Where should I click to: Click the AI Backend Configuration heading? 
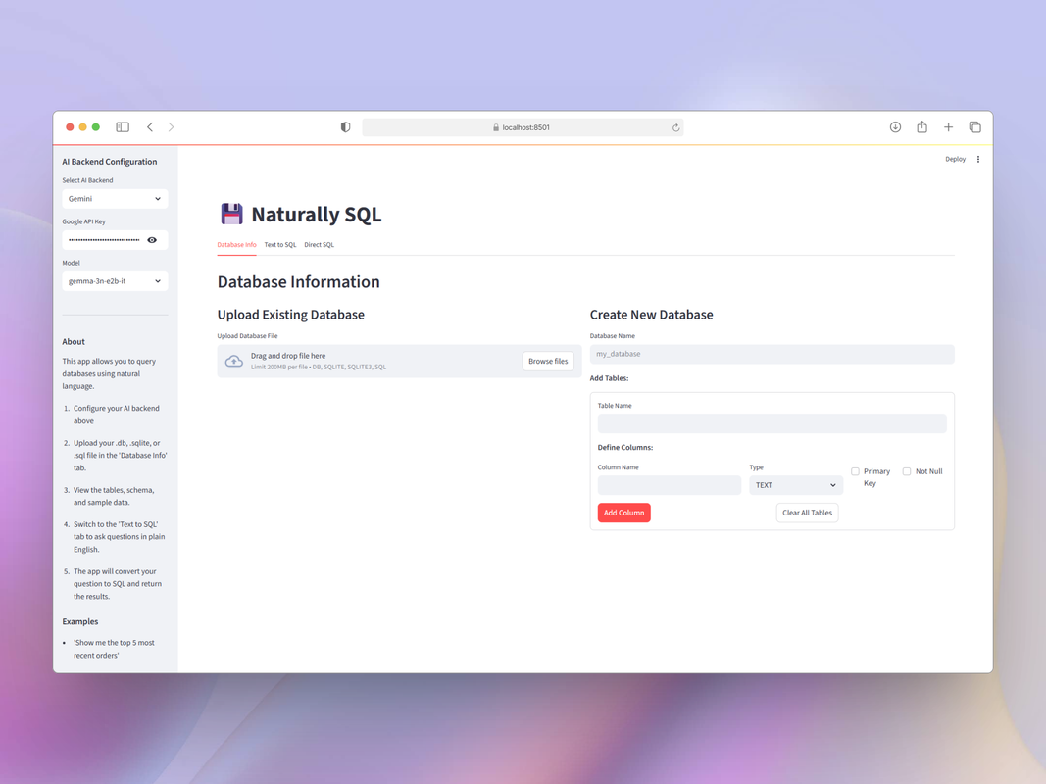tap(110, 162)
